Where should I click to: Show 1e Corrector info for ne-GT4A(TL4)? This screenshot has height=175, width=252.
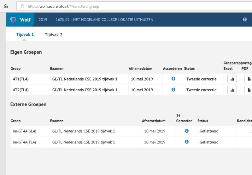coord(186,142)
